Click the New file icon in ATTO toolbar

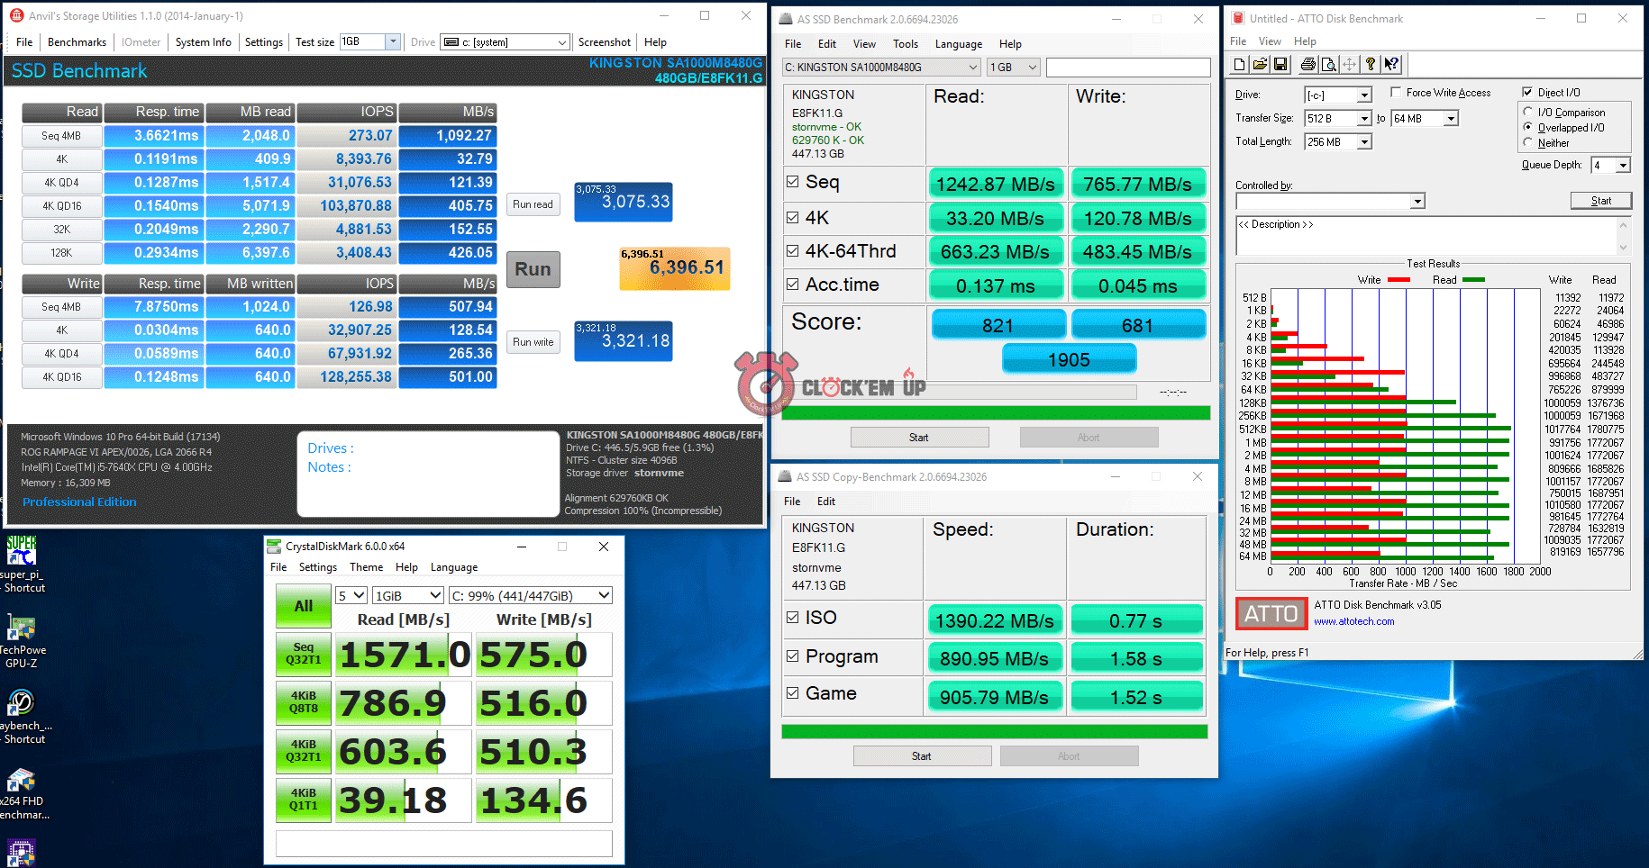coord(1240,64)
